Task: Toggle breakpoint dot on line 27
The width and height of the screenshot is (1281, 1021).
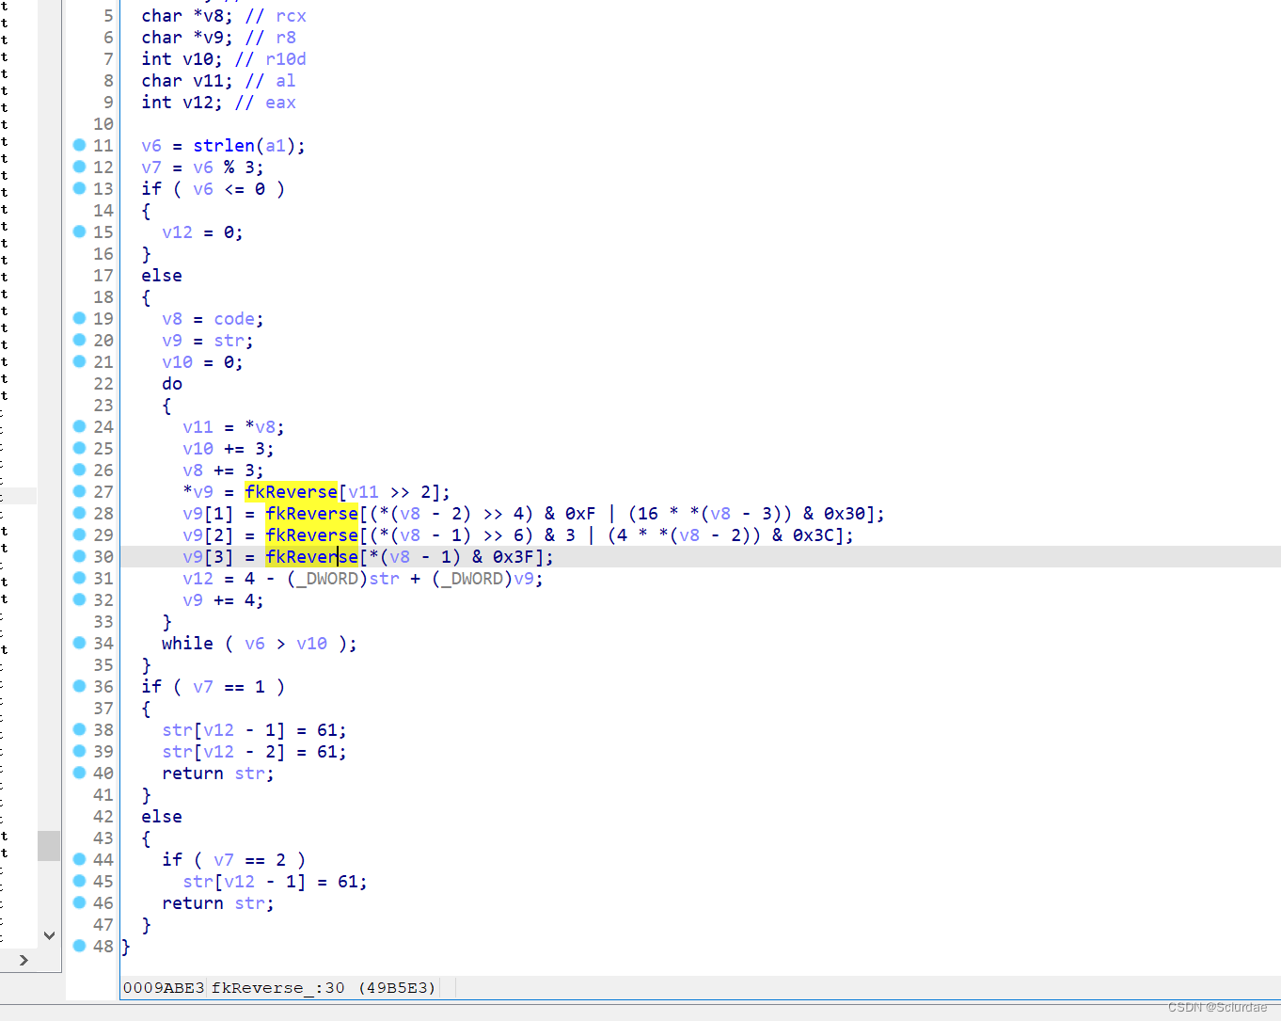Action: (x=79, y=491)
